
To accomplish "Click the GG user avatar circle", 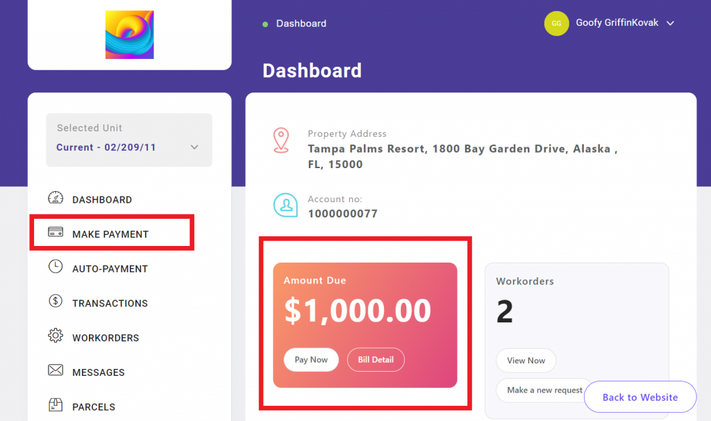I will pyautogui.click(x=556, y=24).
